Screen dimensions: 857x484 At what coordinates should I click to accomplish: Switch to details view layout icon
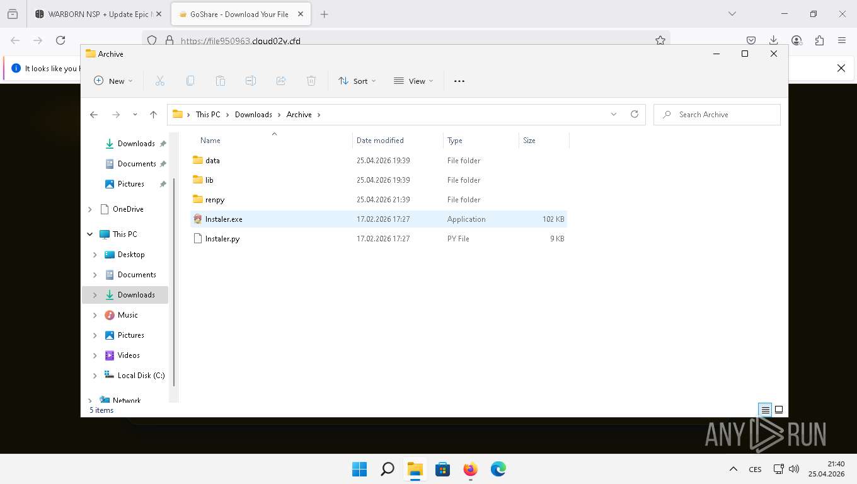[766, 410]
